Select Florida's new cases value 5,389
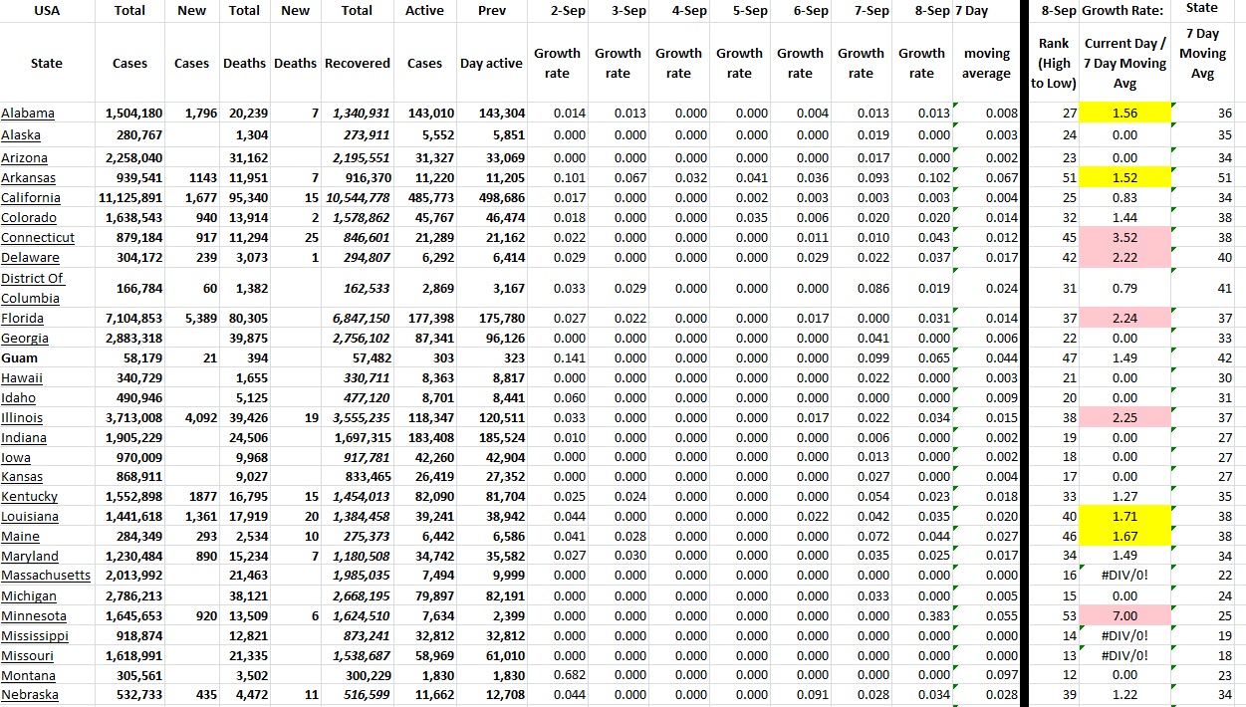1246x707 pixels. point(191,319)
